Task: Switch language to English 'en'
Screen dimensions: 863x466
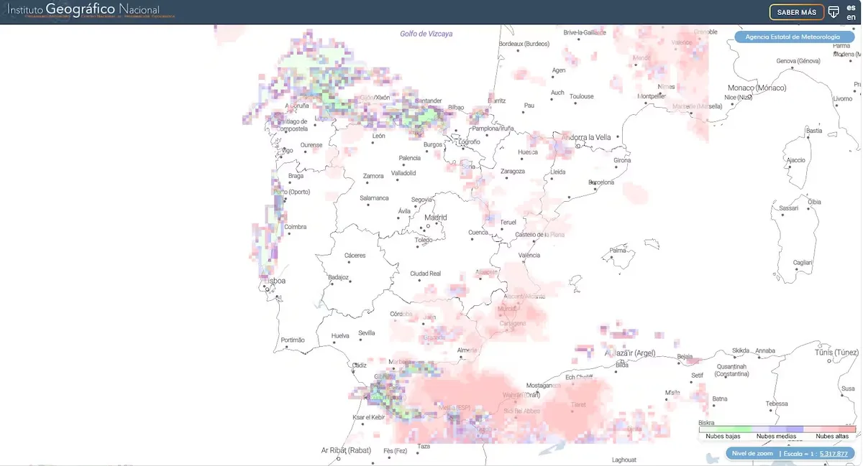Action: 851,17
